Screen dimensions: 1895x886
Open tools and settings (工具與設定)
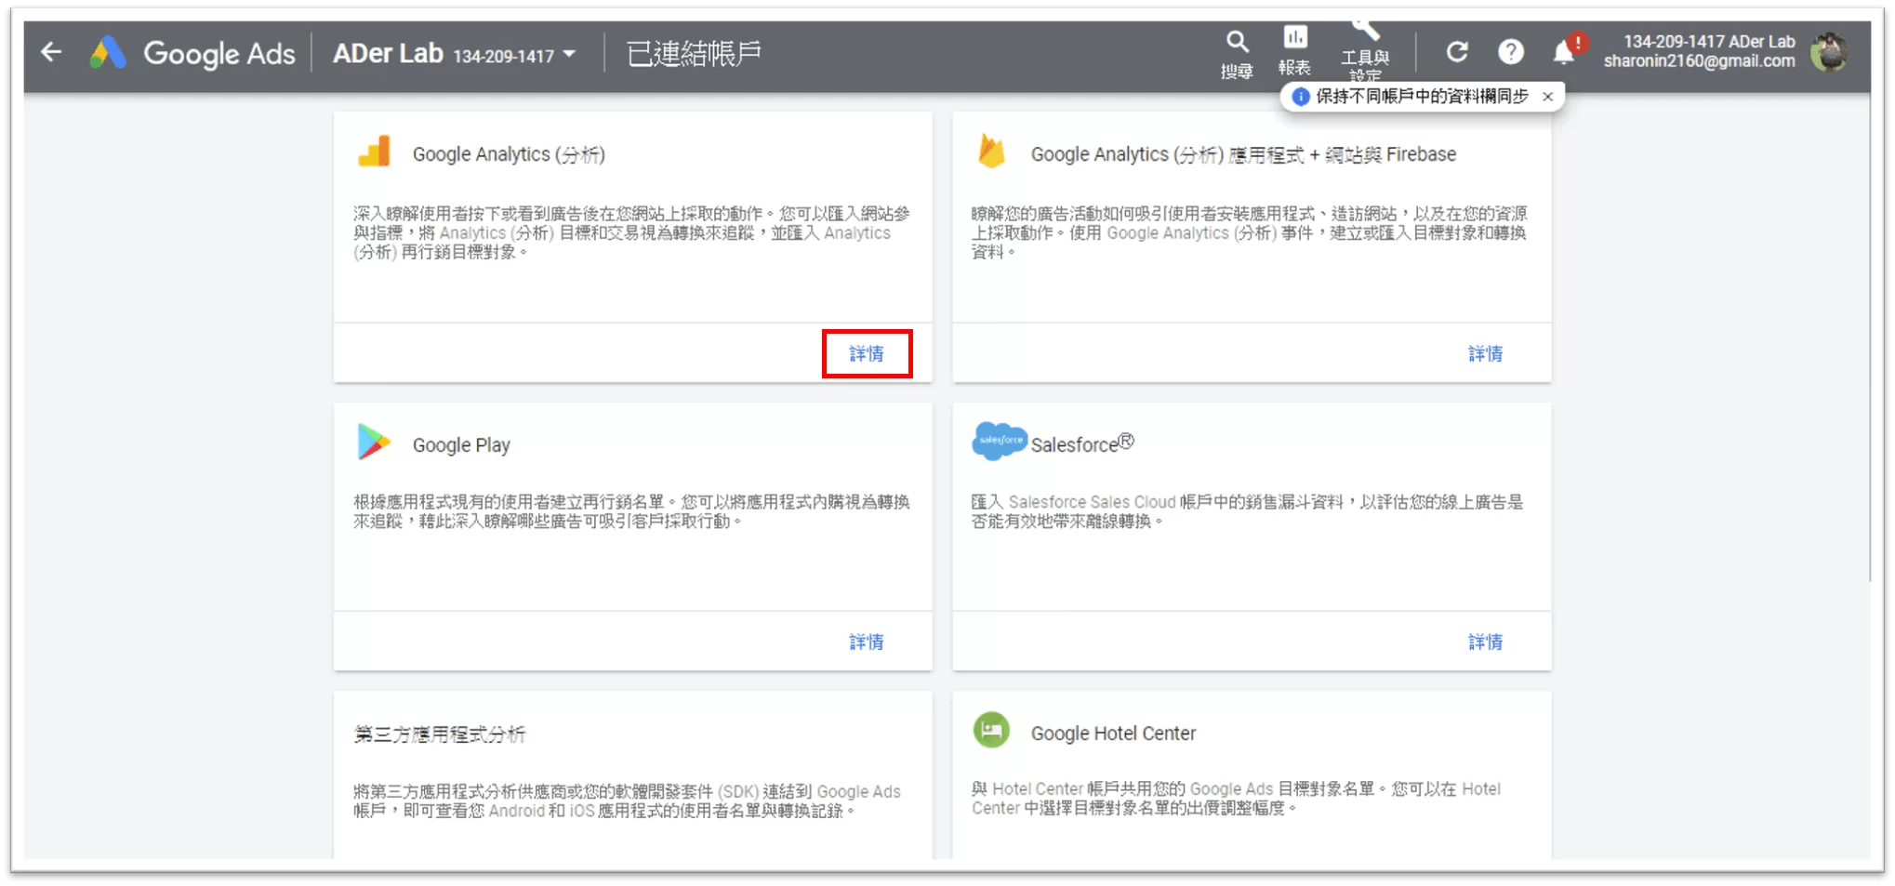(1364, 52)
